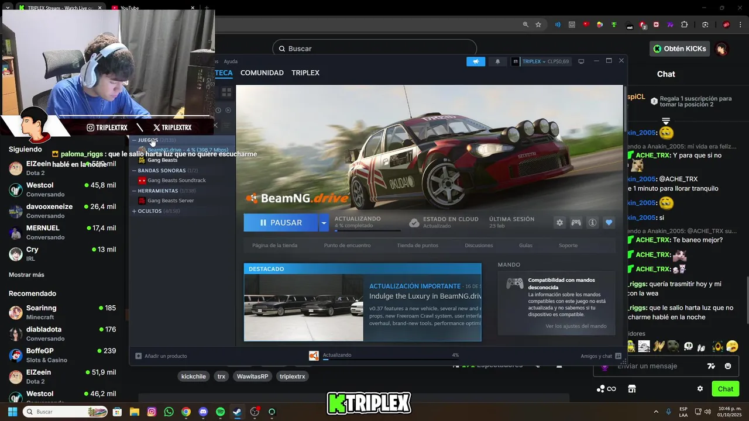Collapse the HERRAMIENTAS category

pyautogui.click(x=134, y=191)
